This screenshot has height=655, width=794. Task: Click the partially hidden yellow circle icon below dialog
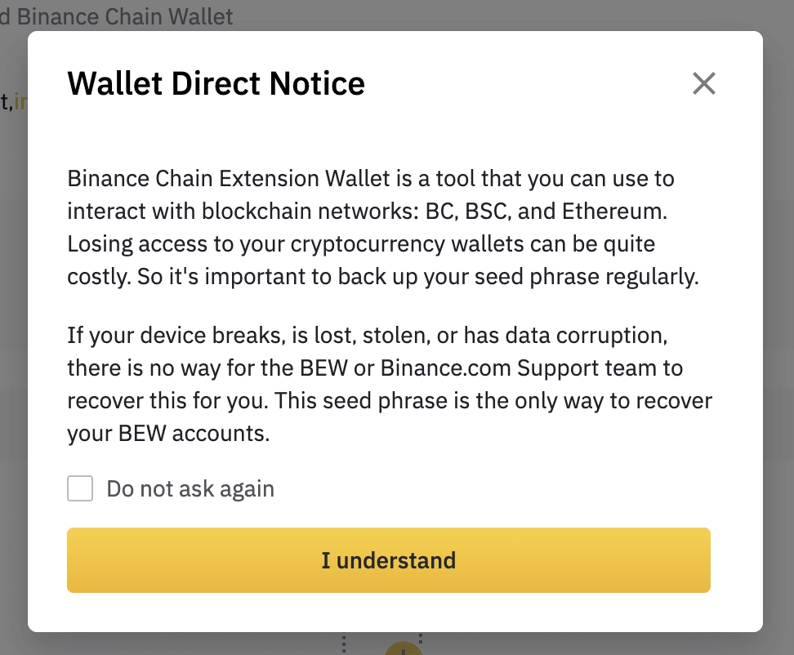(400, 648)
